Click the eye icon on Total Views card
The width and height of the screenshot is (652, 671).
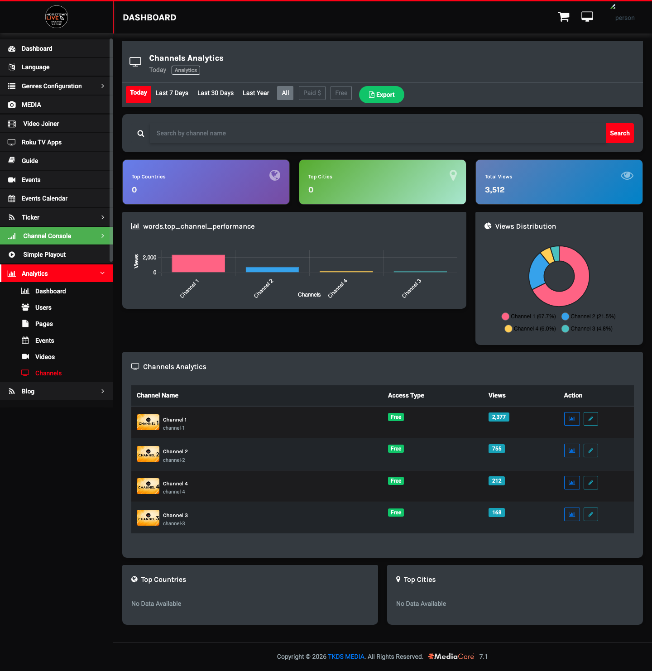627,176
